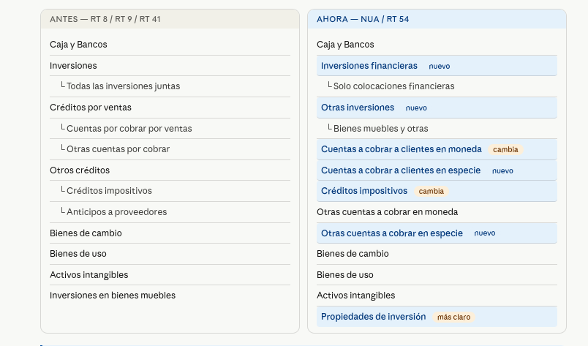The image size is (588, 346).
Task: Select 'Otras cuentas a cobrar en especie' row
Action: [391, 233]
